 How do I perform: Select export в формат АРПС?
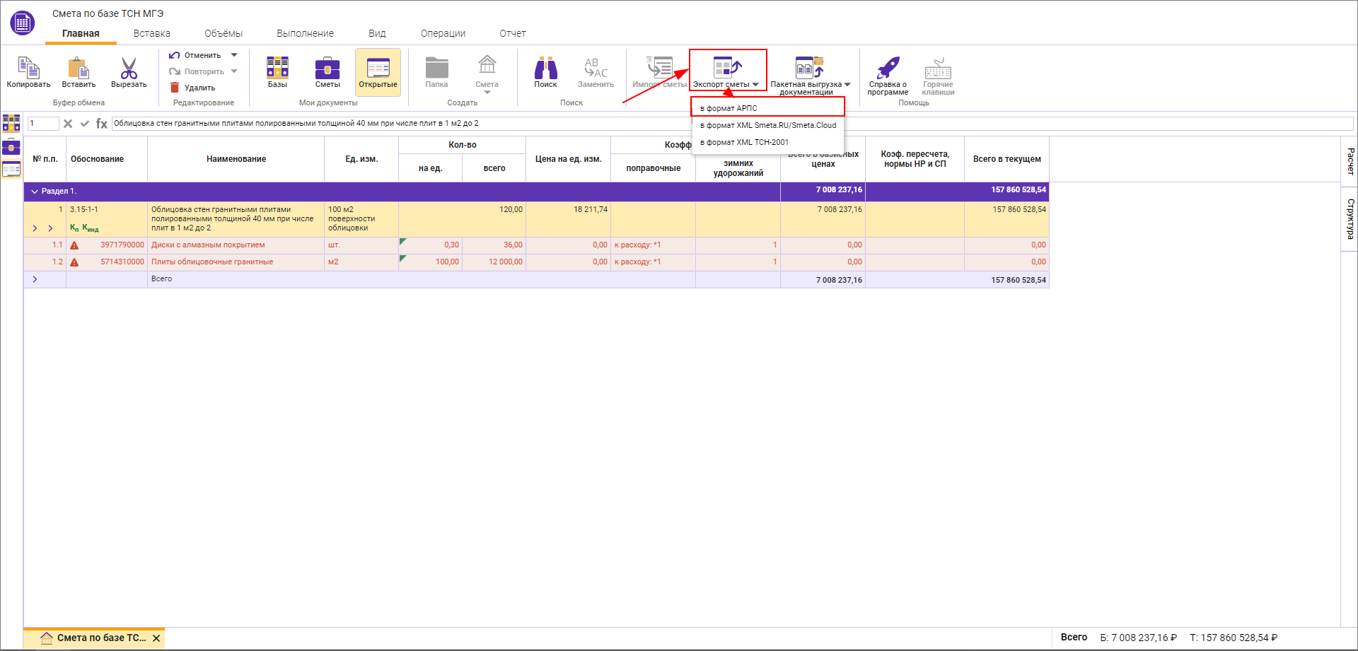[768, 108]
